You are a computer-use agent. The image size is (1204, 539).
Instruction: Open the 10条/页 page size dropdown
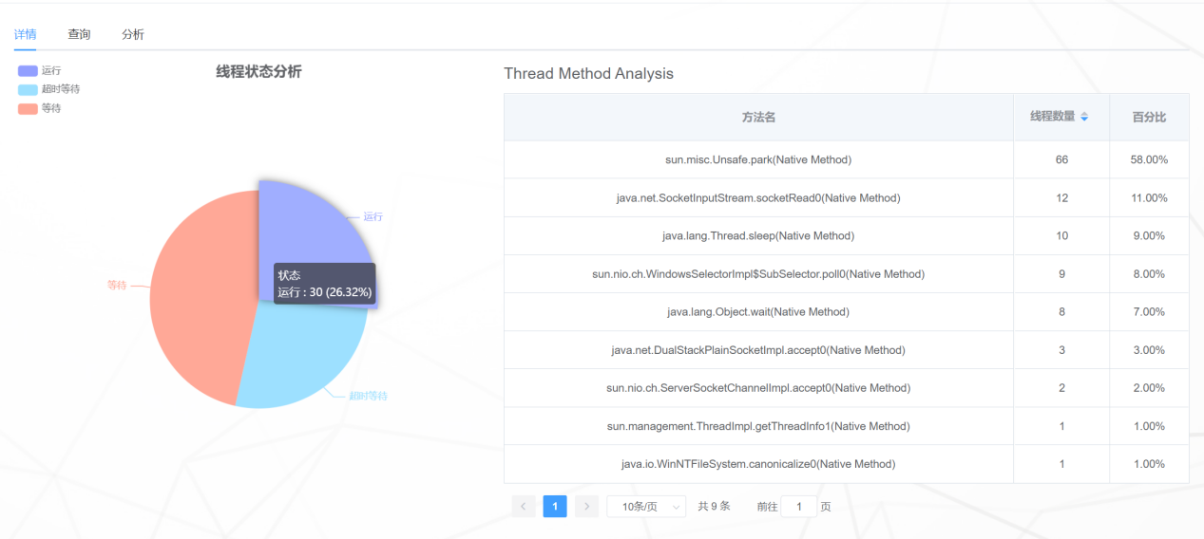[x=646, y=507]
